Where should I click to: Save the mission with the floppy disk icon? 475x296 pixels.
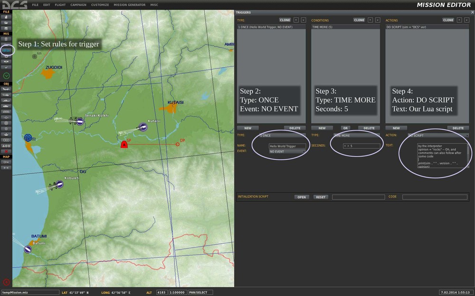pos(6,28)
